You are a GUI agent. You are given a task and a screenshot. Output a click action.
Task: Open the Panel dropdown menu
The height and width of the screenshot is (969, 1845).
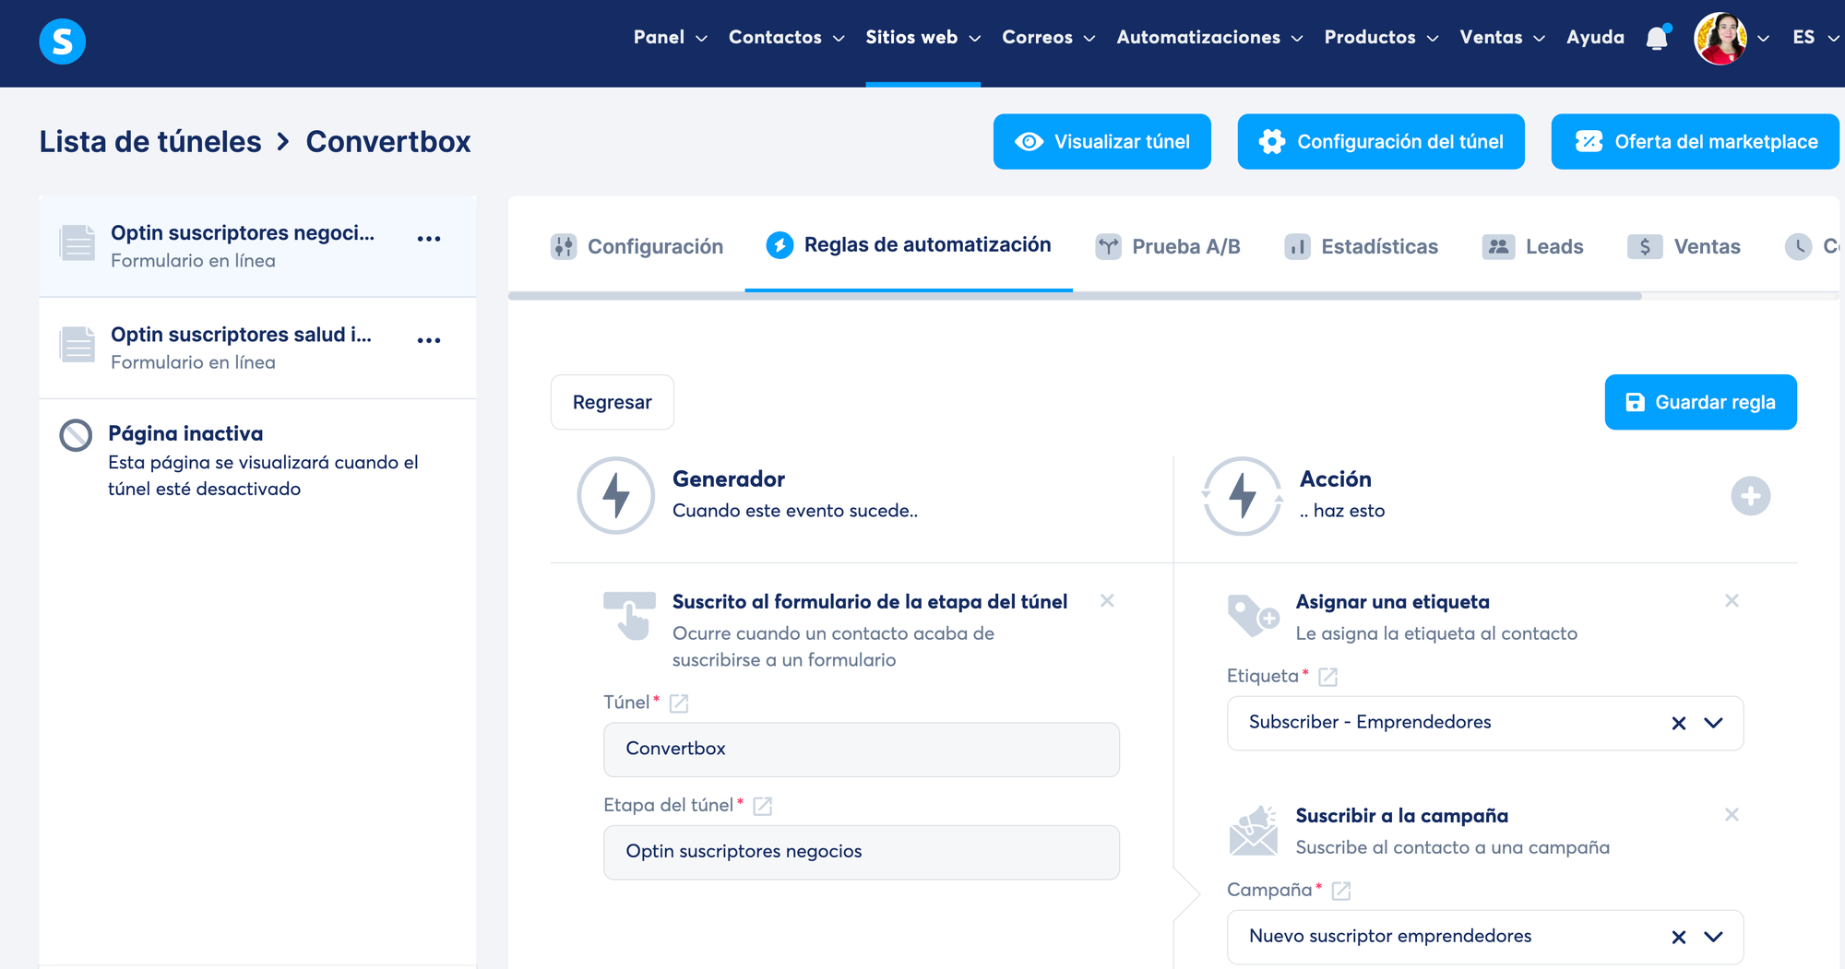[x=671, y=38]
